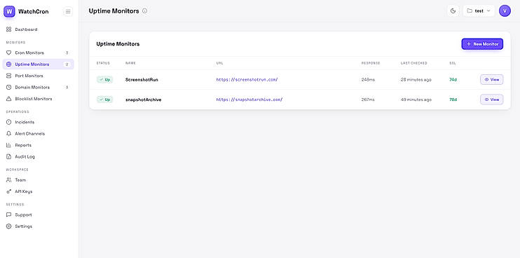Collapse the sidebar with the hamburger button
520x258 pixels.
pos(68,12)
